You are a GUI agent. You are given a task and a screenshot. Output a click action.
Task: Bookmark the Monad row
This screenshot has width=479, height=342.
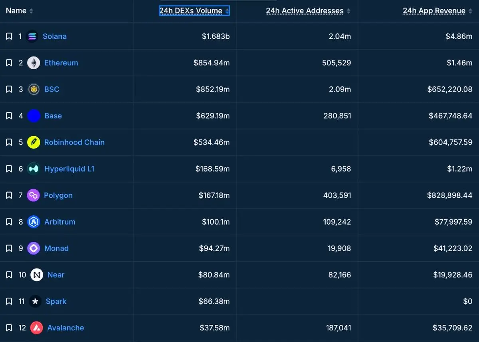click(x=9, y=249)
